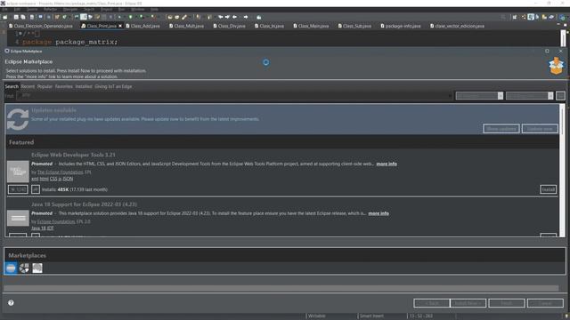Click the Eclipse Web Developer Tools logo thumbnail

pyautogui.click(x=18, y=172)
